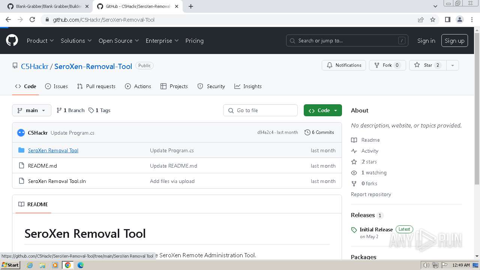This screenshot has height=270, width=480.
Task: Close the Blank-Grabber tab
Action: point(87,6)
